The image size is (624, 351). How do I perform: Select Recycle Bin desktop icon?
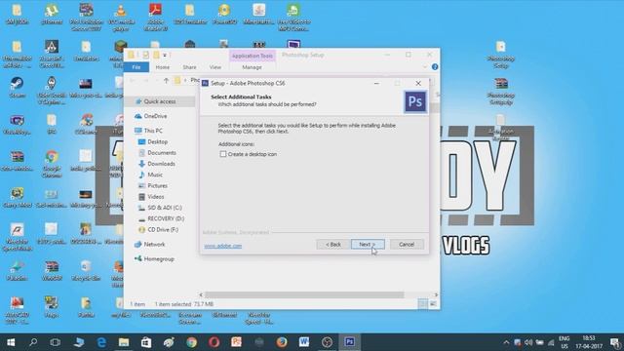click(86, 270)
